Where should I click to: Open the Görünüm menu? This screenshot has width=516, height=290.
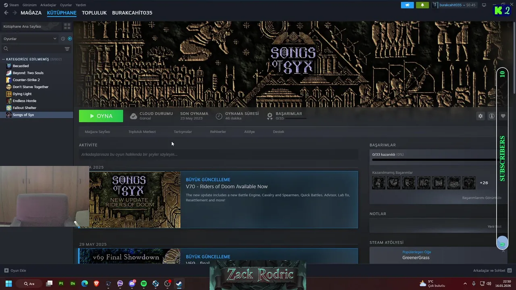[29, 5]
